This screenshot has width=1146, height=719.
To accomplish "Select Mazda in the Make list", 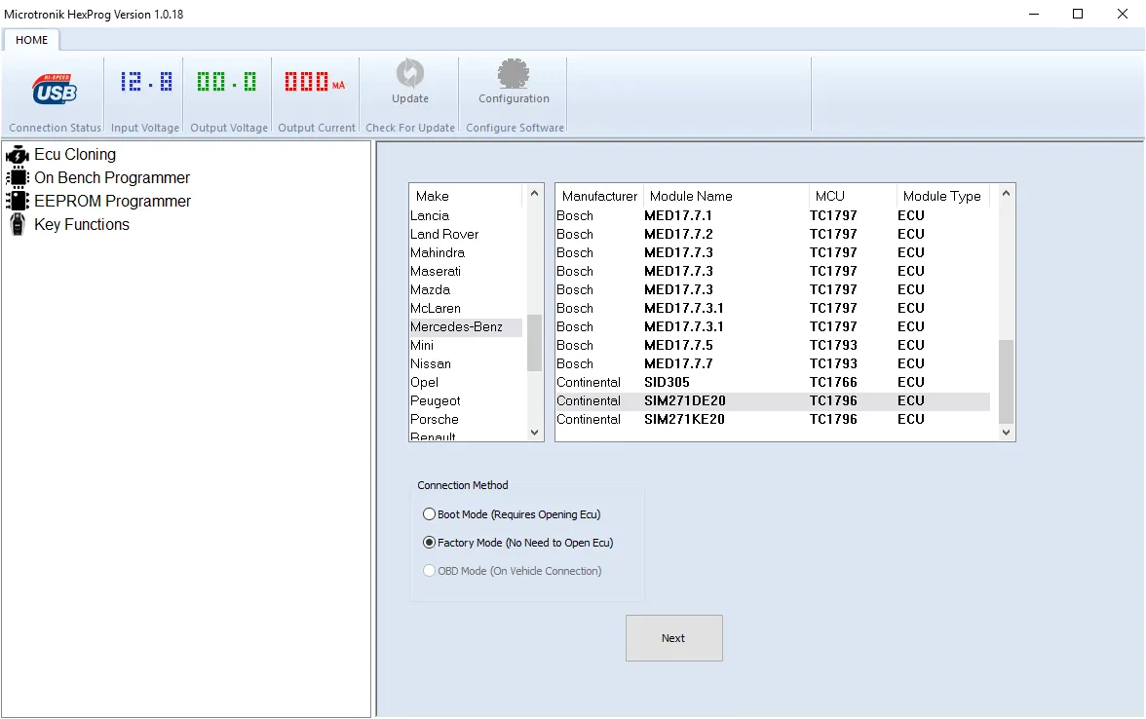I will tap(466, 289).
